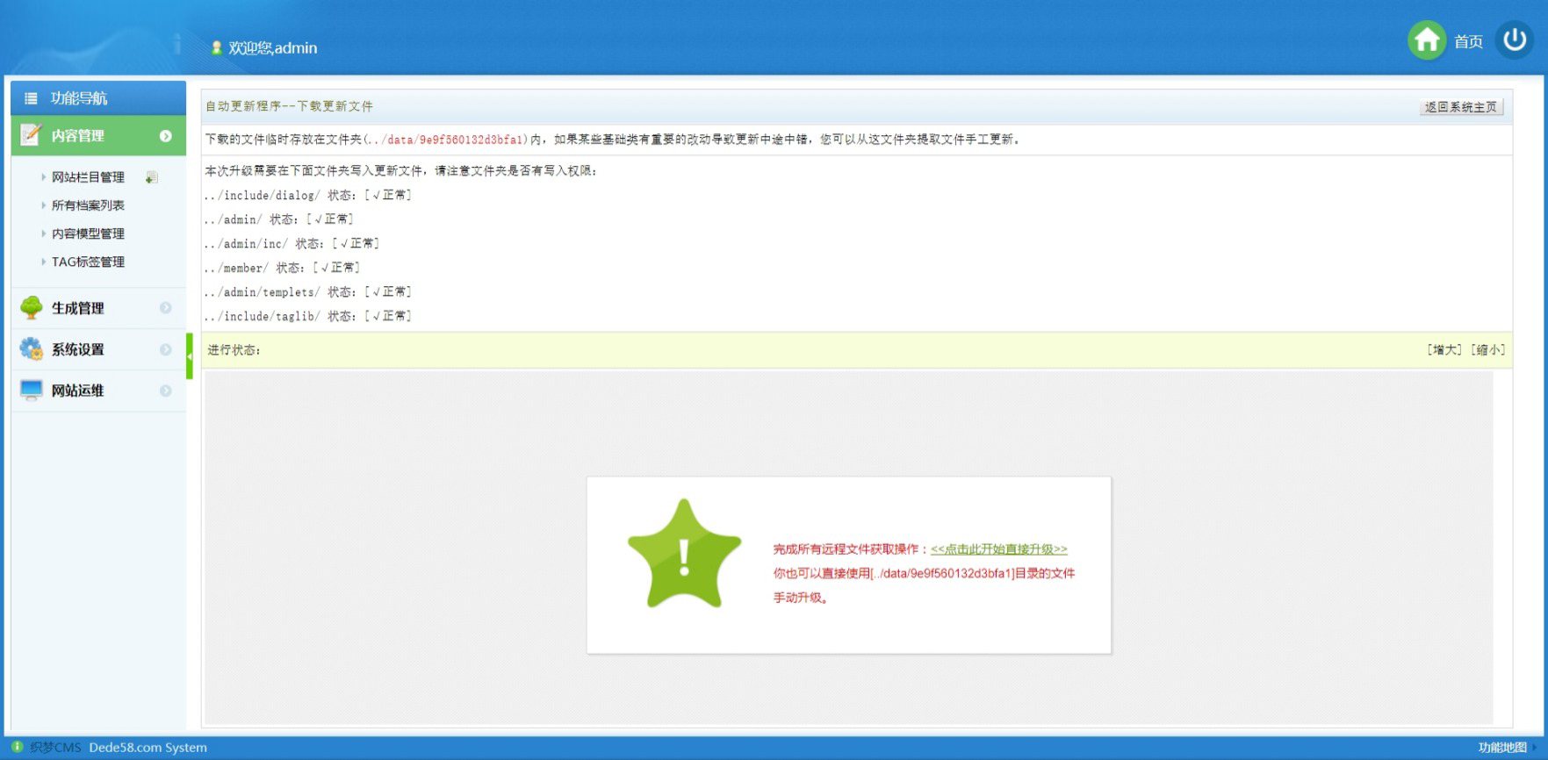Click the ../include/dialog/ status line

[x=307, y=195]
